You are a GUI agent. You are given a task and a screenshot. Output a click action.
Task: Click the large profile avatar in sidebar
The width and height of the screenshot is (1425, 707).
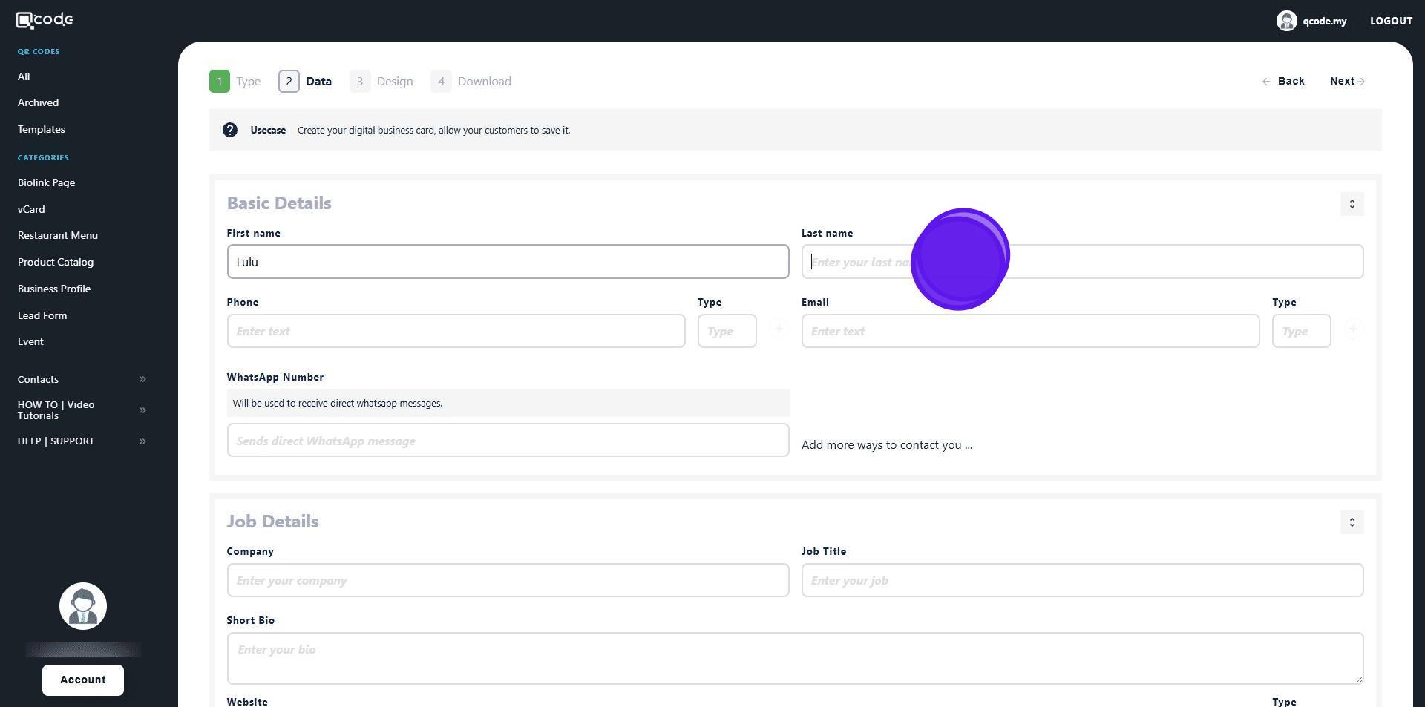point(83,606)
